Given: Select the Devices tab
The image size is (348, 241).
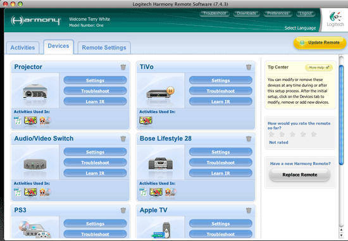Looking at the screenshot, I should (x=59, y=46).
